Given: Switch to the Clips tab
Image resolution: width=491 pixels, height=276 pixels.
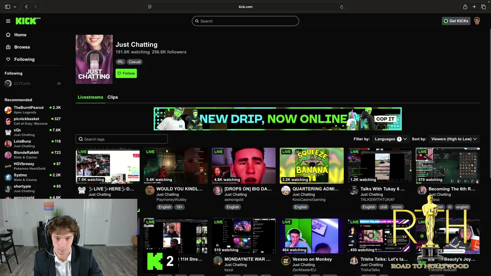Looking at the screenshot, I should (x=112, y=97).
